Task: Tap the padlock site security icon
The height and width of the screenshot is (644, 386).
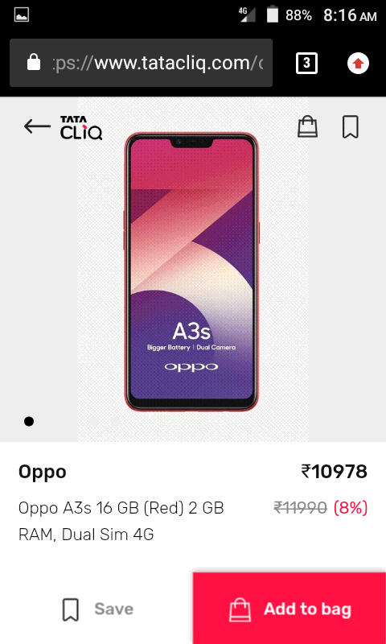Action: (x=34, y=63)
